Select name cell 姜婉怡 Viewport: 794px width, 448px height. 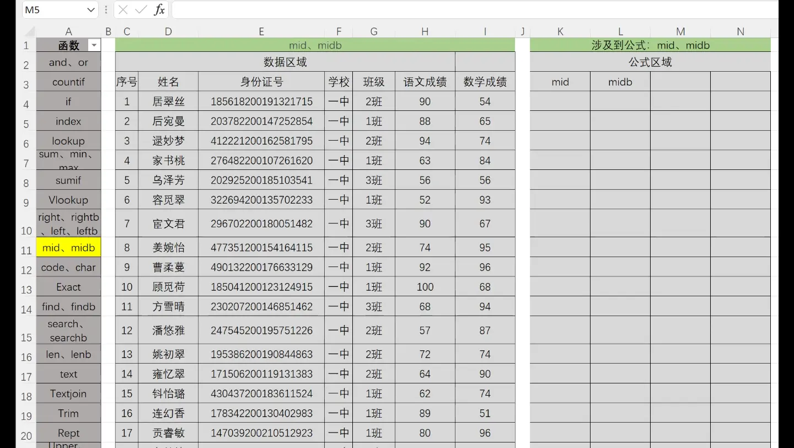coord(168,248)
